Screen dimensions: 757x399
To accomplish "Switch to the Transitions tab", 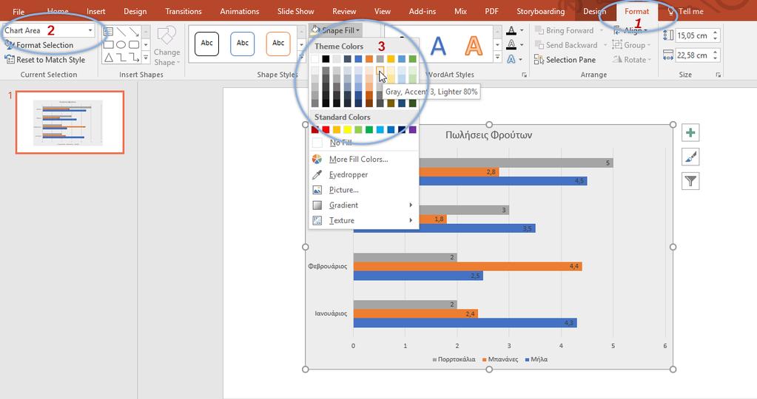I will [184, 12].
